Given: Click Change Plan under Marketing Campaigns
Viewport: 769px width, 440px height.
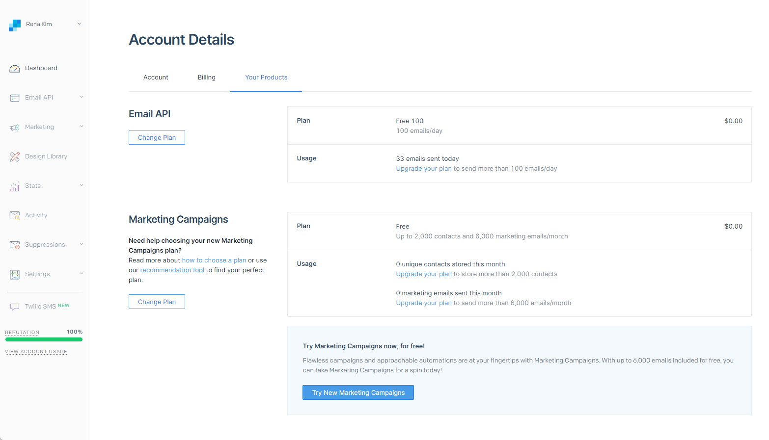Looking at the screenshot, I should coord(157,302).
